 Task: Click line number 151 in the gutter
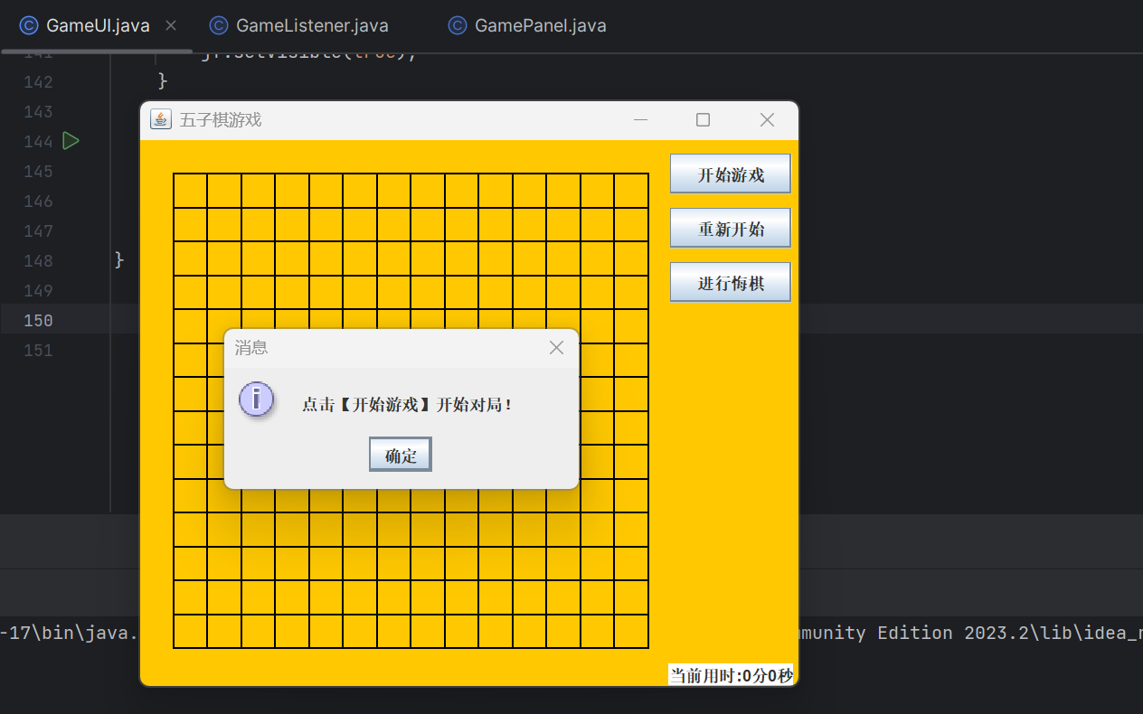(38, 350)
